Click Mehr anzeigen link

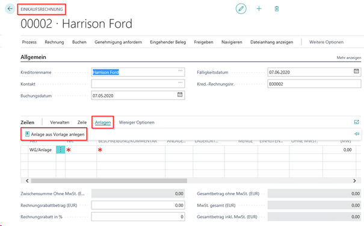[349, 58]
